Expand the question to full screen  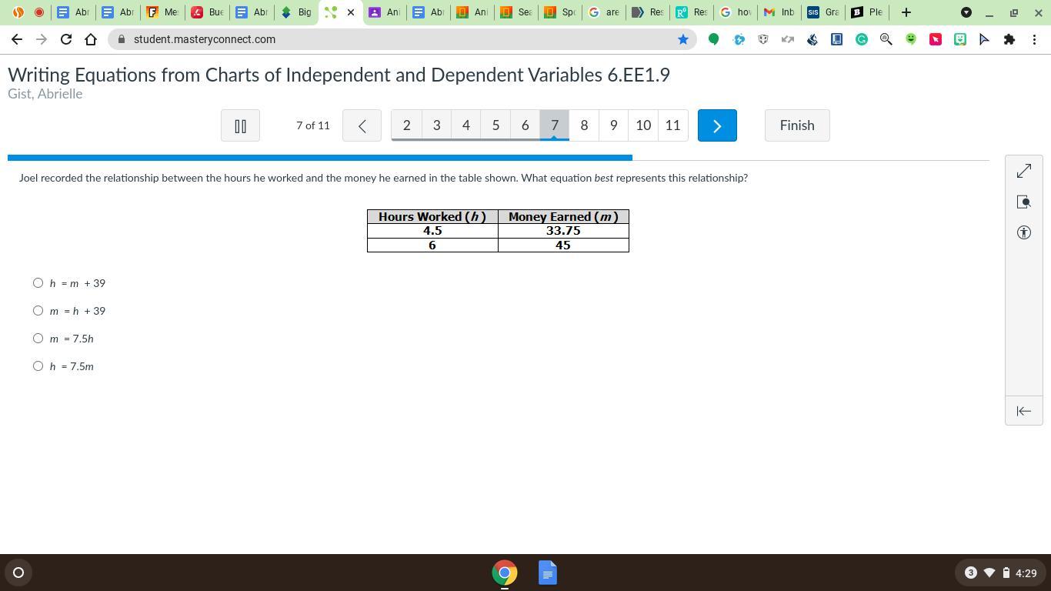[x=1024, y=171]
